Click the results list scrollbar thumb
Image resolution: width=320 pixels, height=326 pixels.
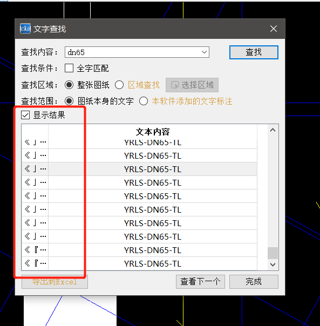point(273,253)
